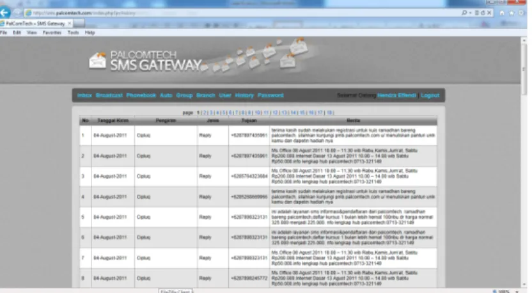The height and width of the screenshot is (293, 532).
Task: Open the Password navigation link
Action: [x=270, y=95]
